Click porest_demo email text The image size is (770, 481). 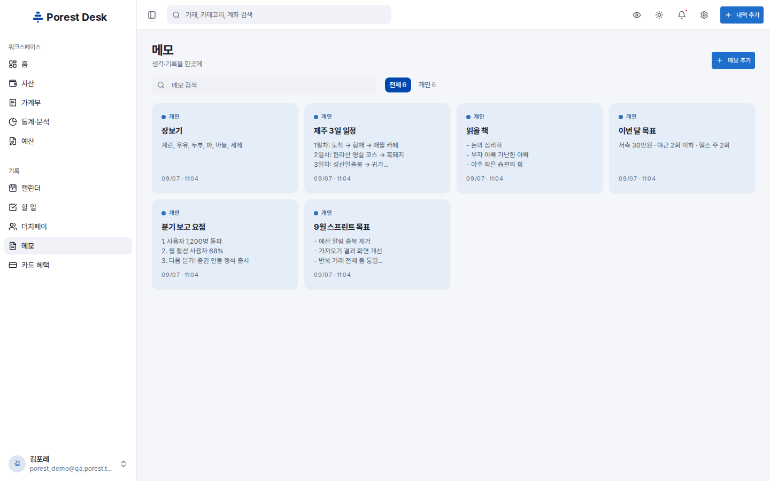point(71,469)
